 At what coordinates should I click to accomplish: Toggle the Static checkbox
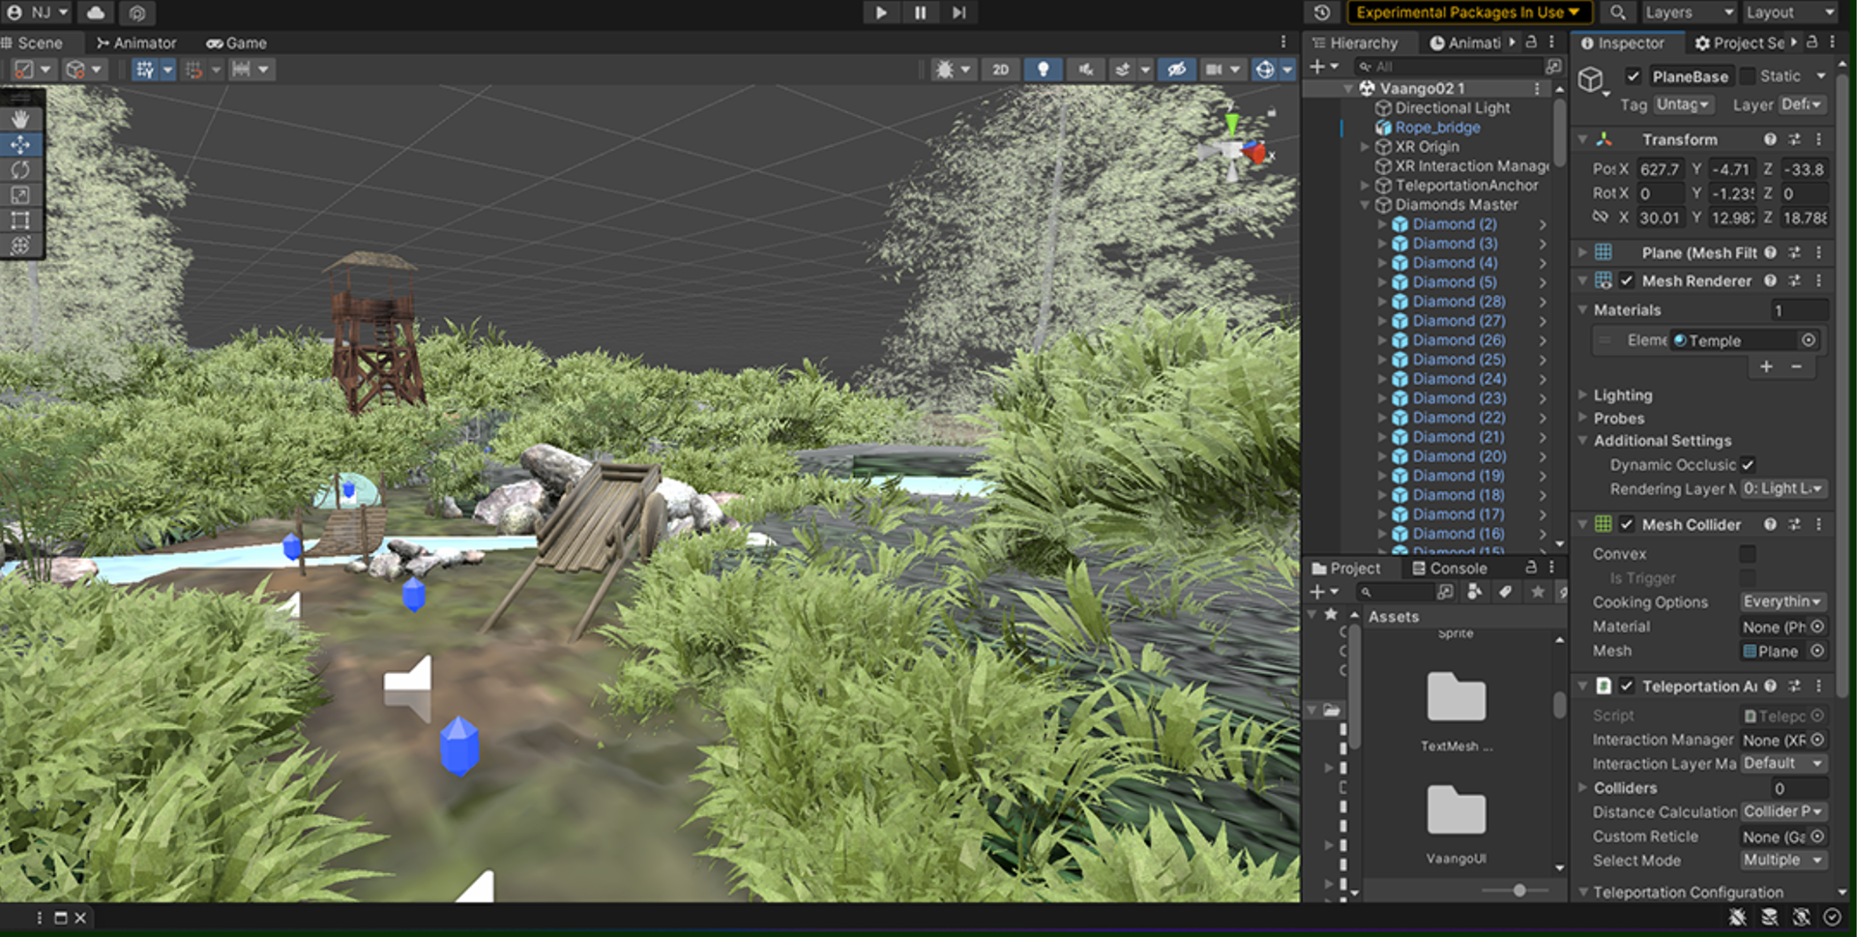pos(1748,76)
